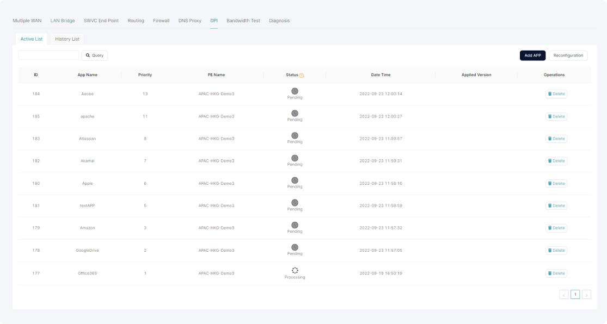Open the Routing tab
Screen dimensions: 607x324
click(136, 21)
